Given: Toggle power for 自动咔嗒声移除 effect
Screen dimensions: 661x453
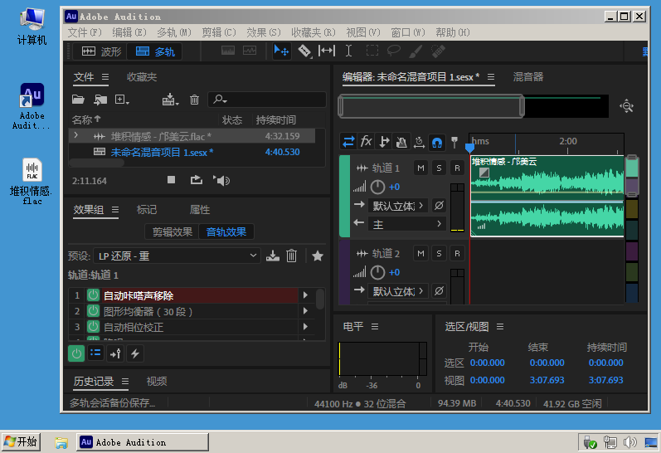Looking at the screenshot, I should [x=93, y=295].
